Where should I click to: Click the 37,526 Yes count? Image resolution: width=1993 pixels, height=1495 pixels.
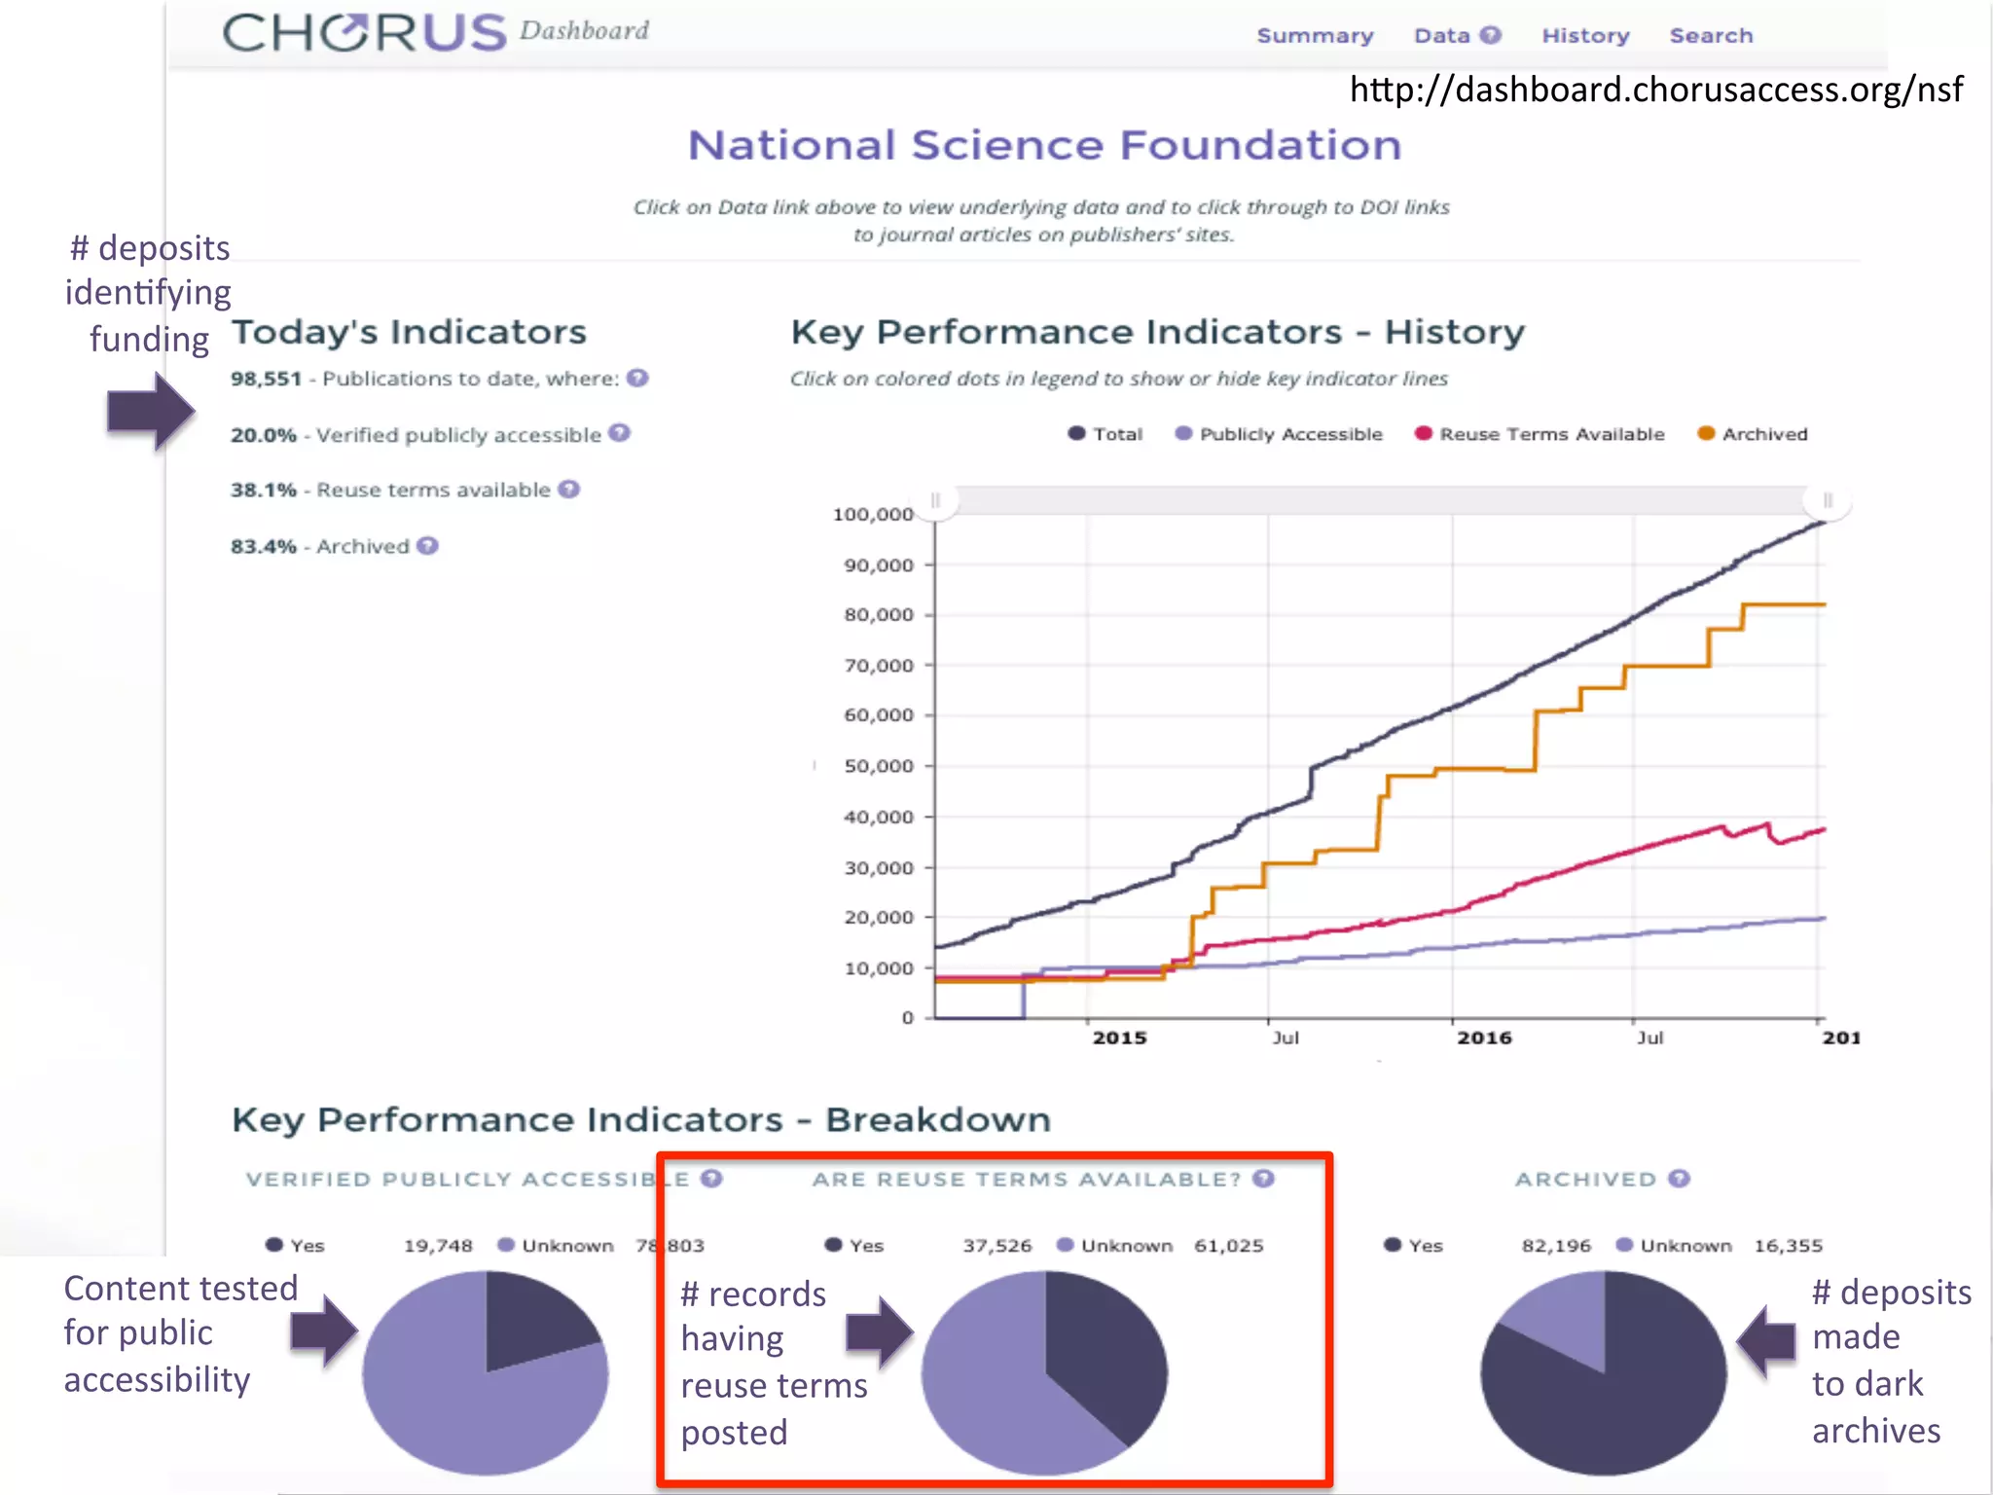tap(997, 1246)
